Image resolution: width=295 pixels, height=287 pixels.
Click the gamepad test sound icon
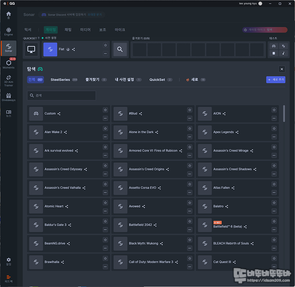pyautogui.click(x=274, y=46)
